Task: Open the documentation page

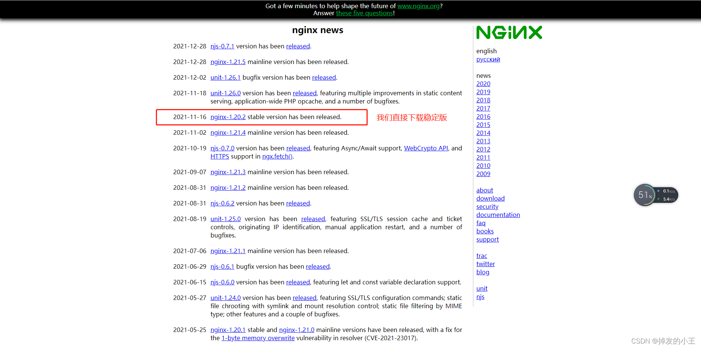Action: 498,215
